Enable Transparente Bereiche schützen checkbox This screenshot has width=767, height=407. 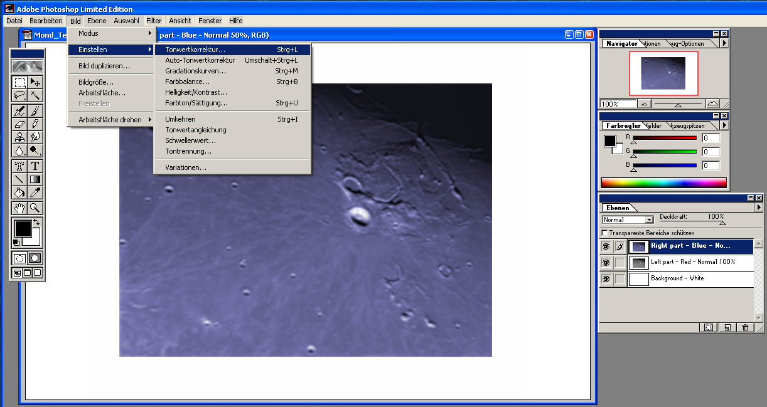(x=604, y=233)
